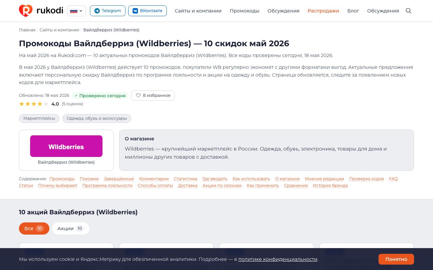Open Промокоды in top navigation

coord(244,11)
